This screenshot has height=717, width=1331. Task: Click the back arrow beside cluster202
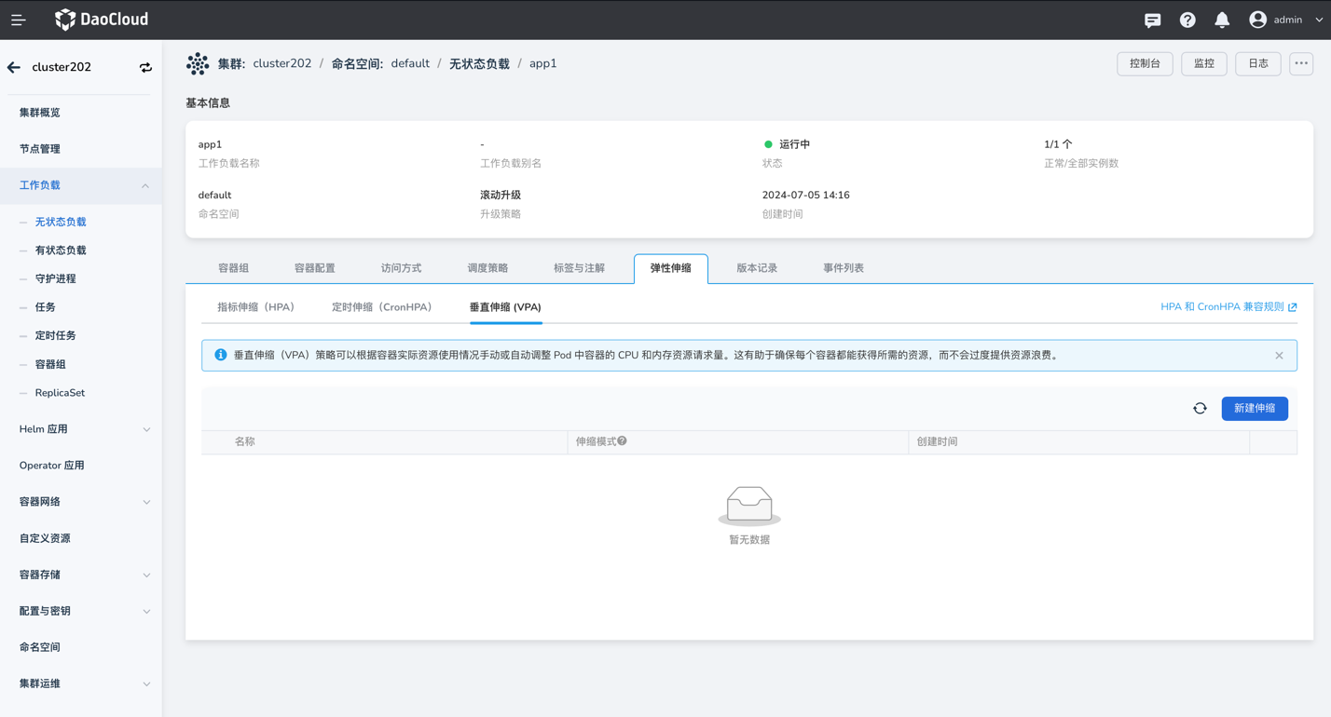pyautogui.click(x=14, y=67)
